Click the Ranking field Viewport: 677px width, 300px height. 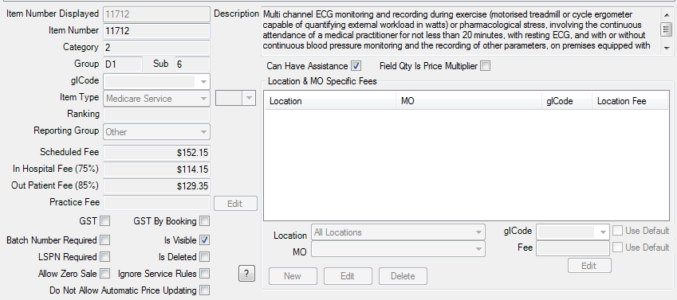(x=157, y=115)
